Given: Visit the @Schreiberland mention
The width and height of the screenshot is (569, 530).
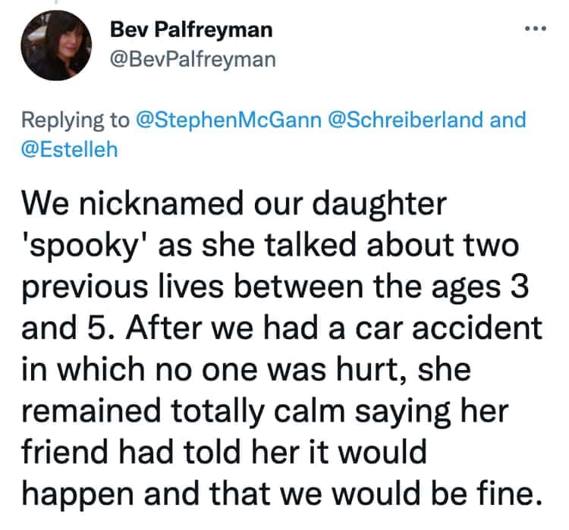Looking at the screenshot, I should [x=404, y=121].
